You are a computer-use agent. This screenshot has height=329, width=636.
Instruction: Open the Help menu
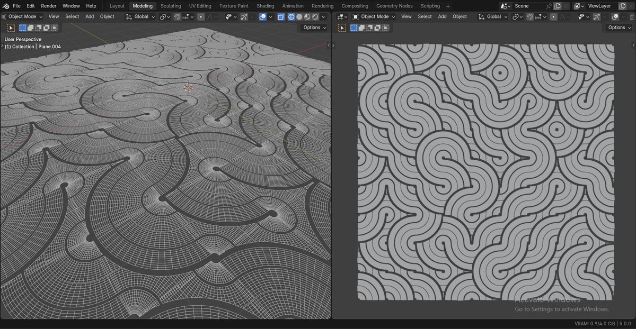pyautogui.click(x=91, y=6)
